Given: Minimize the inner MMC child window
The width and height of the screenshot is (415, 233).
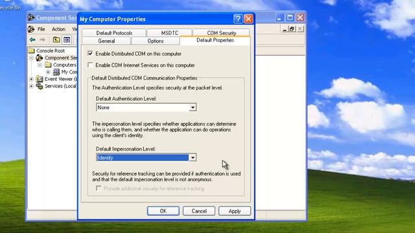Looking at the screenshot, I should (285, 29).
